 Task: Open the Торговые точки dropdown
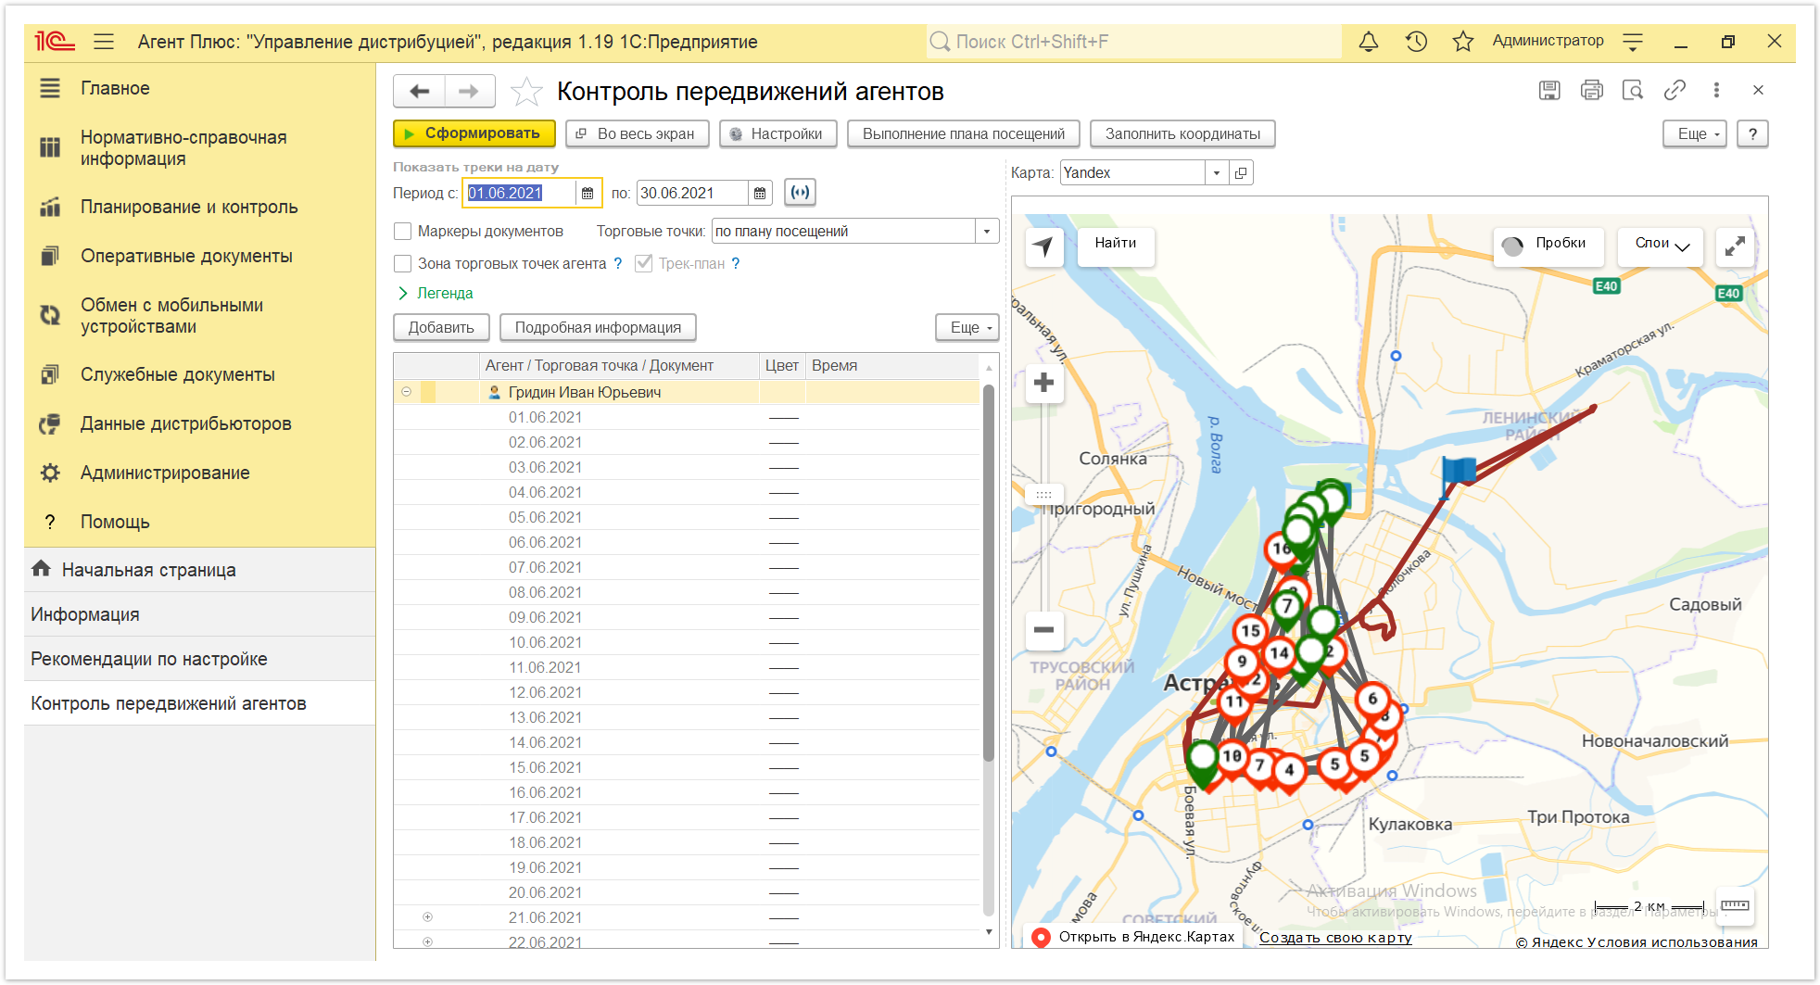[x=987, y=231]
